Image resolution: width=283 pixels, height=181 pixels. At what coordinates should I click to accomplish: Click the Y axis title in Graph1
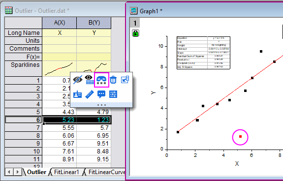tap(153, 92)
